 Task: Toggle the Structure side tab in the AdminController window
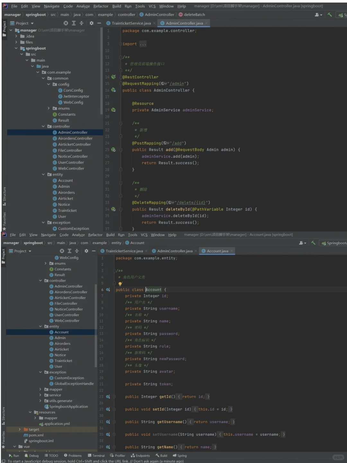click(x=4, y=196)
